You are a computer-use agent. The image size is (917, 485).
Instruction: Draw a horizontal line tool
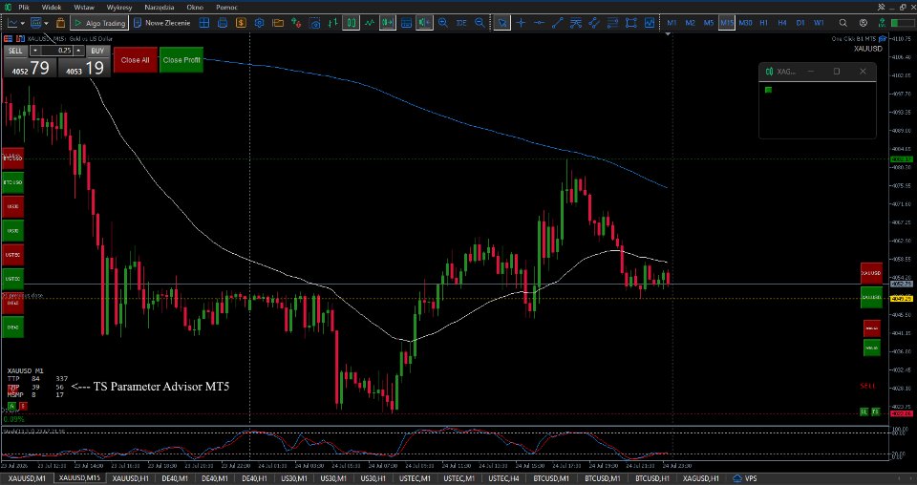click(539, 23)
